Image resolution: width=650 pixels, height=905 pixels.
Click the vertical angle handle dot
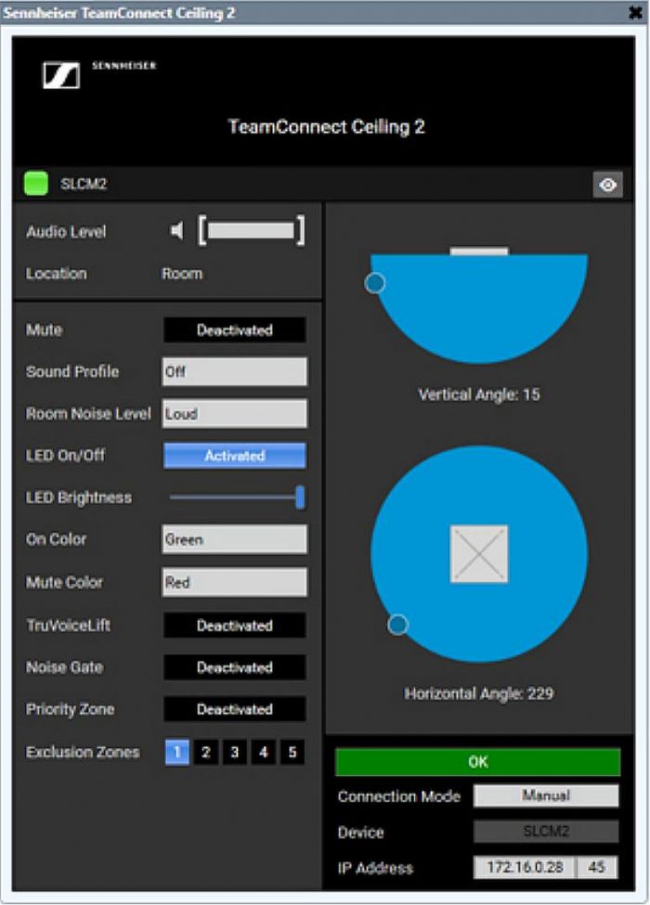[x=375, y=283]
